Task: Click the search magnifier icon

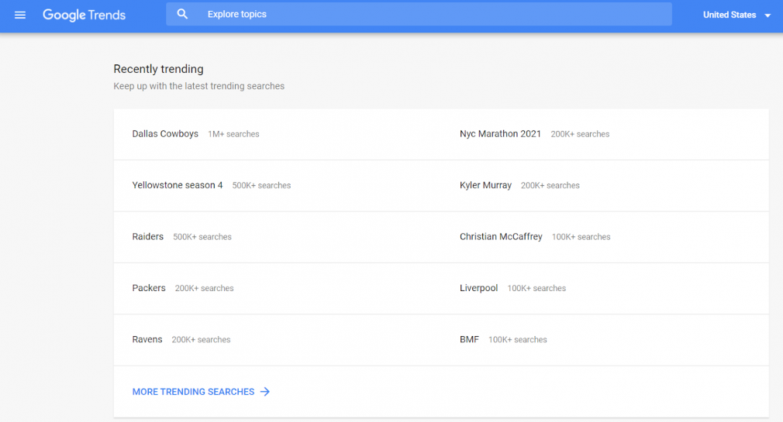Action: coord(182,14)
